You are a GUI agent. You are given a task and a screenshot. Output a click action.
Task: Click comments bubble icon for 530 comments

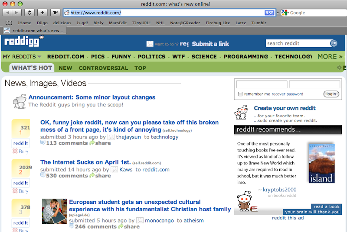pyautogui.click(x=43, y=175)
